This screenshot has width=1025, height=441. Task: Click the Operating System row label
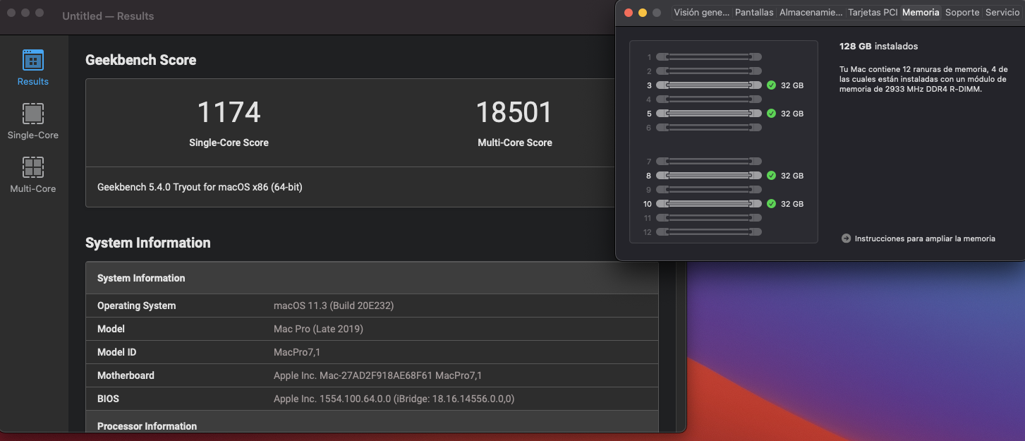136,306
